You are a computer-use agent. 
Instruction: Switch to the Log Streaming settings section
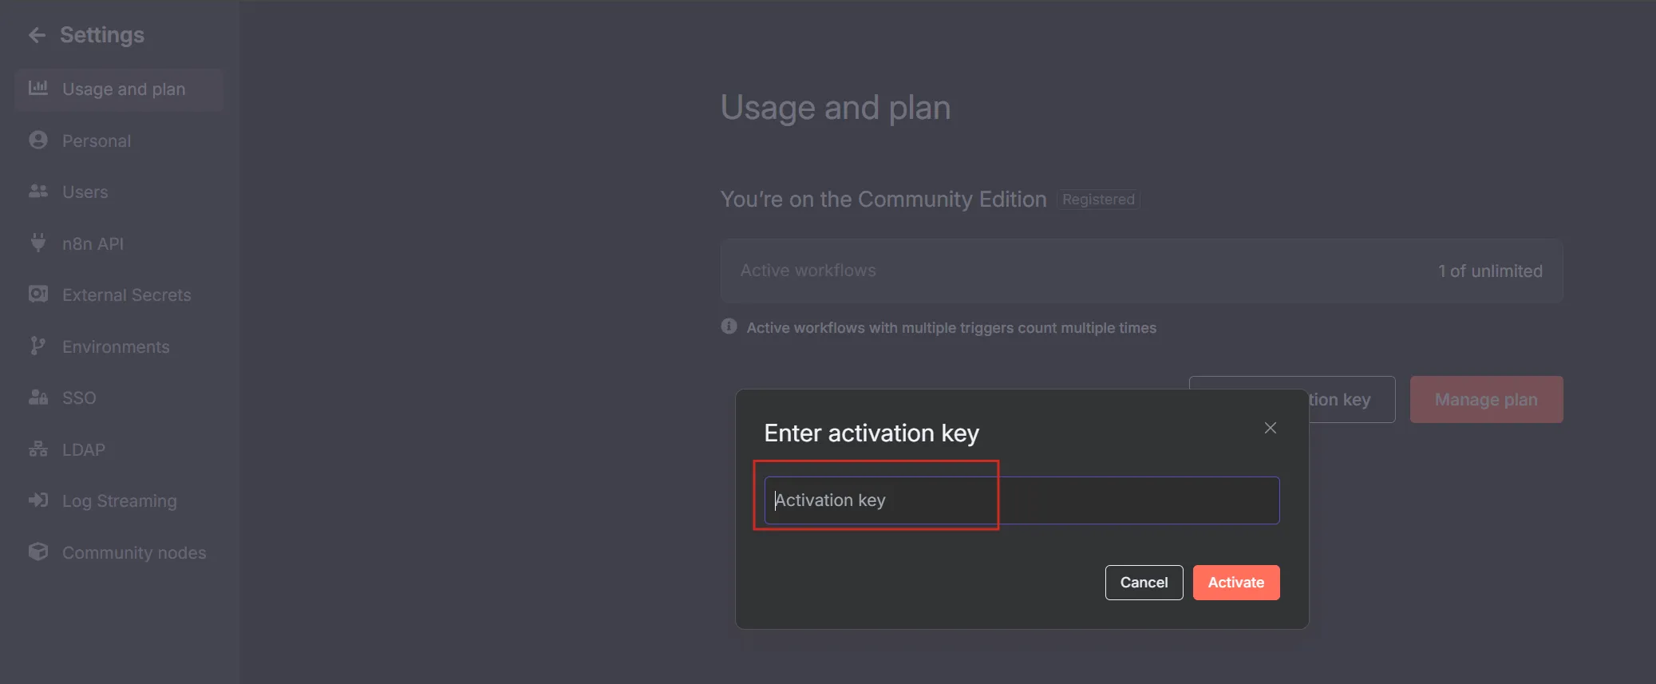tap(118, 500)
